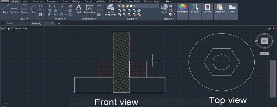
Task: Expand the Draw panel
Action: 24,19
